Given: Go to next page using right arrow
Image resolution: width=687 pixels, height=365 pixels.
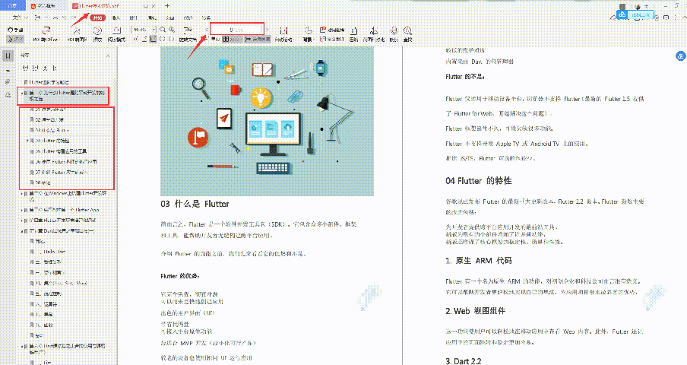Looking at the screenshot, I should tap(268, 30).
